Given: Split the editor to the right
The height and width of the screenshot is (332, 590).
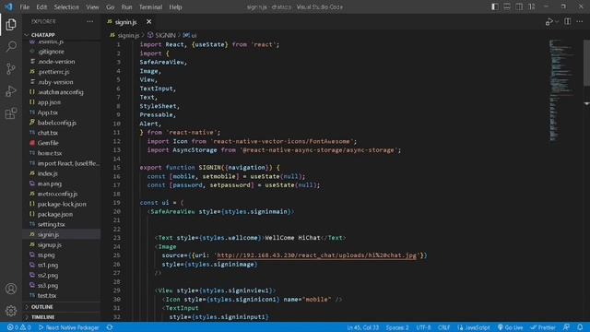Looking at the screenshot, I should (x=568, y=21).
